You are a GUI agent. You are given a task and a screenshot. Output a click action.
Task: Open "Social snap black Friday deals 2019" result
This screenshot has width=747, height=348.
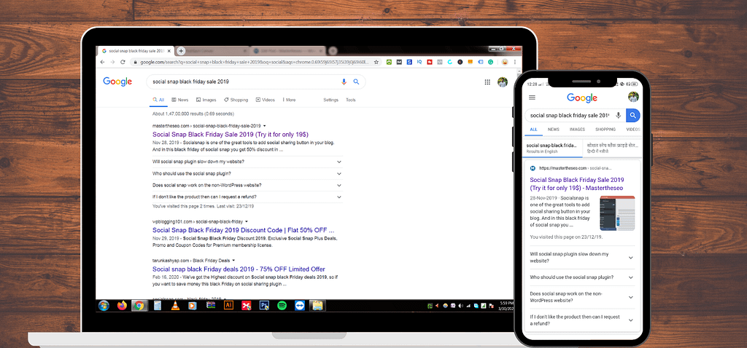point(239,269)
